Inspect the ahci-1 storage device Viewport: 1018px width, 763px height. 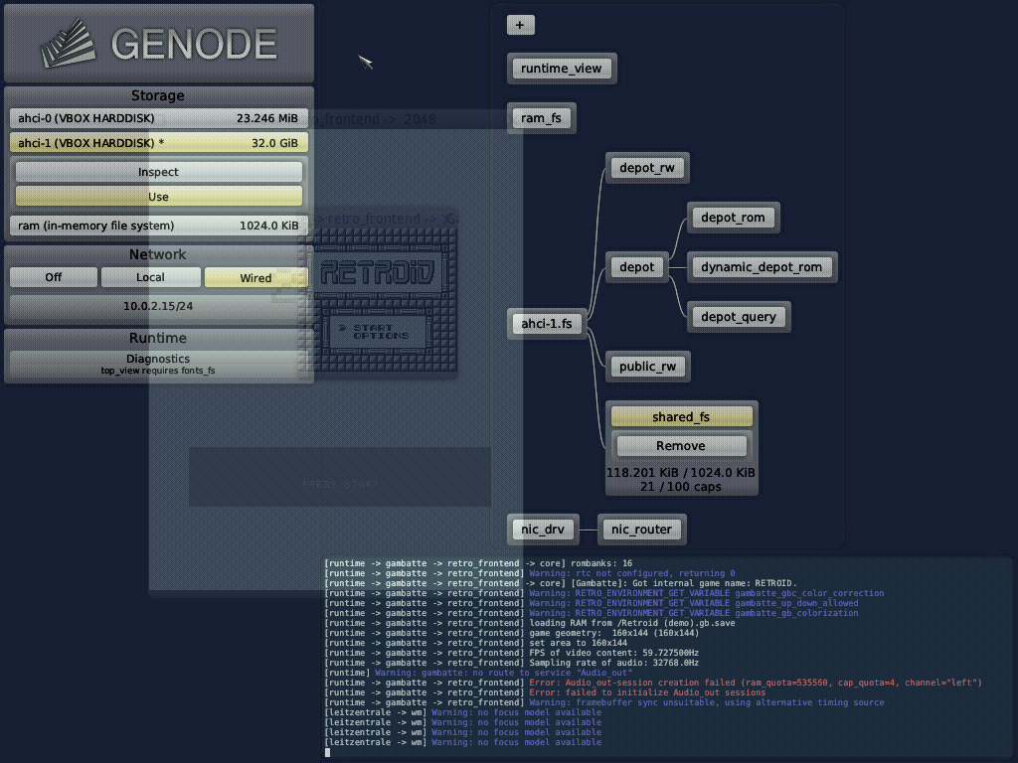(158, 172)
